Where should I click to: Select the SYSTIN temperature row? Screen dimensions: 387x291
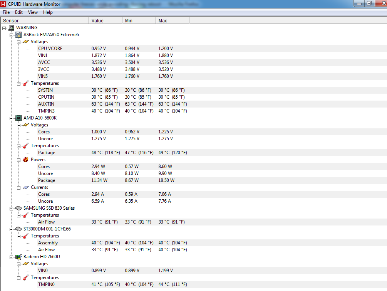pyautogui.click(x=212, y=90)
